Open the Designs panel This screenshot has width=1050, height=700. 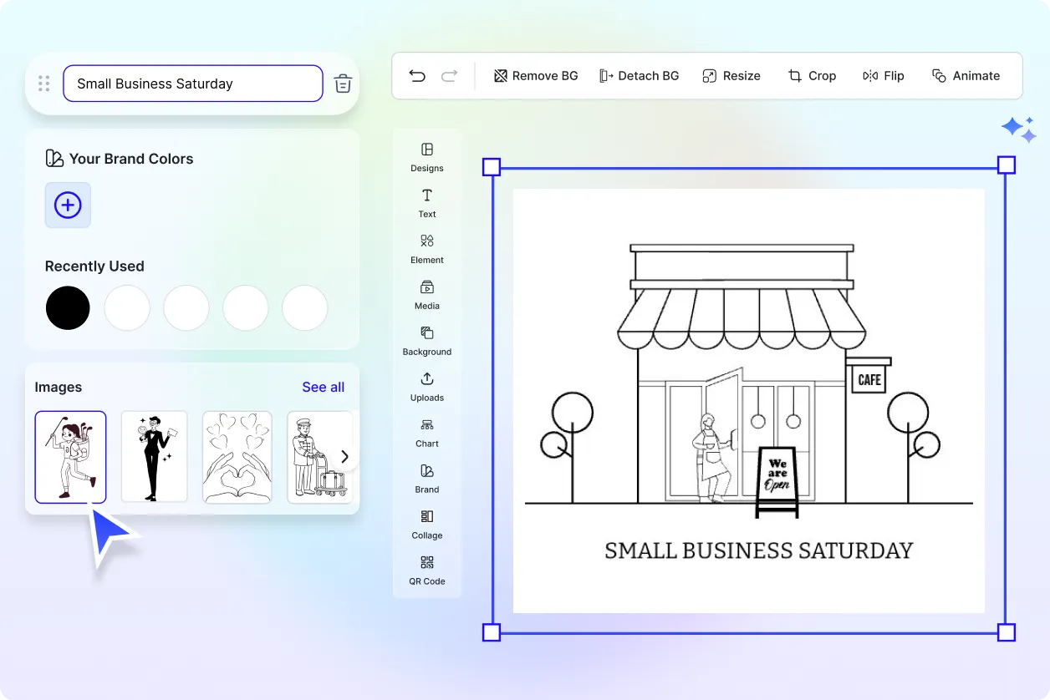pyautogui.click(x=426, y=158)
